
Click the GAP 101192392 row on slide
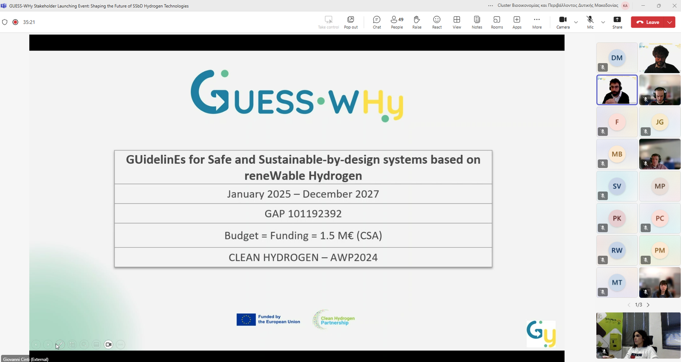(x=303, y=213)
